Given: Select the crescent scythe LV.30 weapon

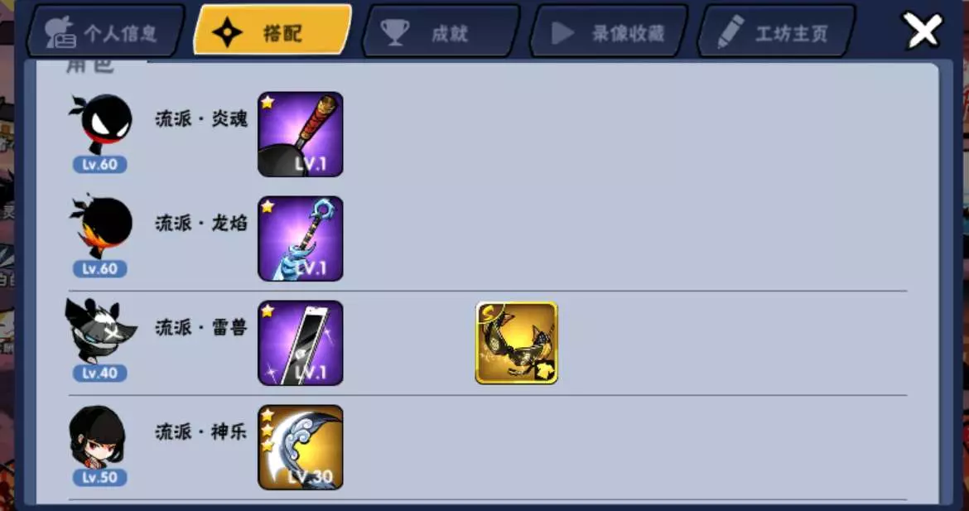Looking at the screenshot, I should point(301,447).
